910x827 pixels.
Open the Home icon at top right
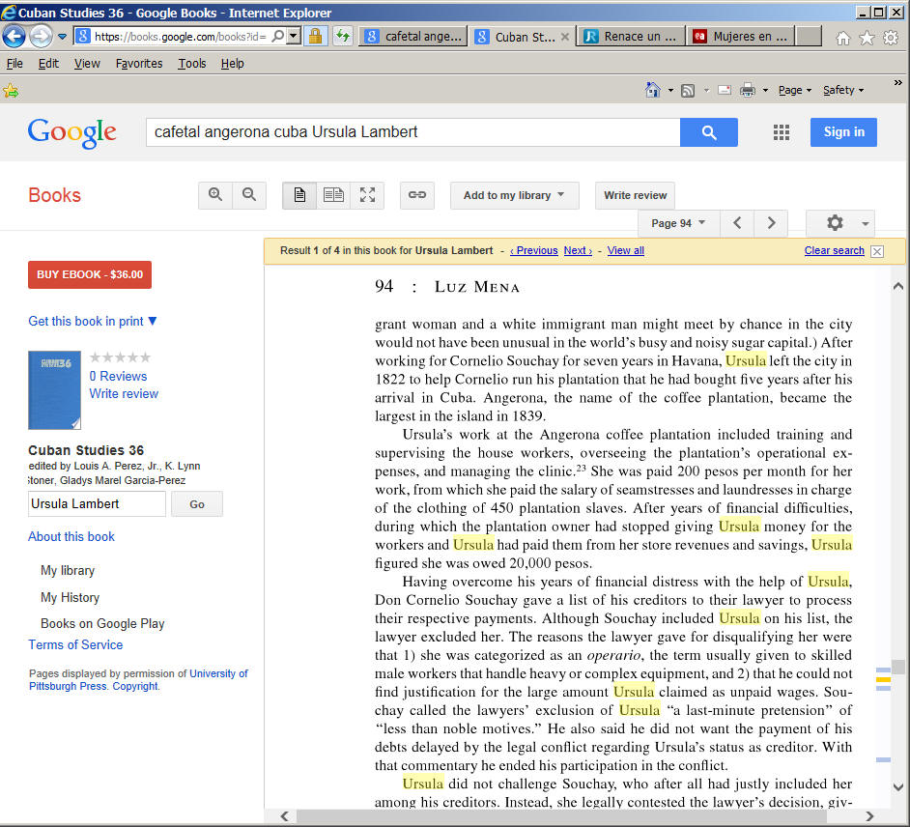coord(842,38)
